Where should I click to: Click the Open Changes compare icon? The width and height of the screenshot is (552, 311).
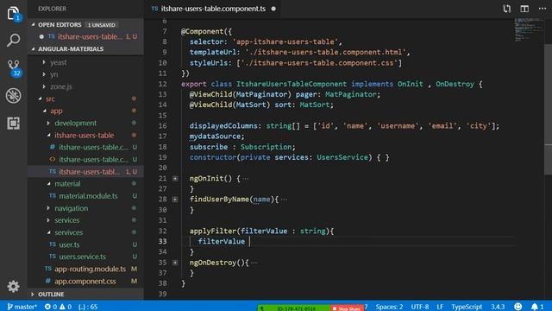[x=506, y=9]
